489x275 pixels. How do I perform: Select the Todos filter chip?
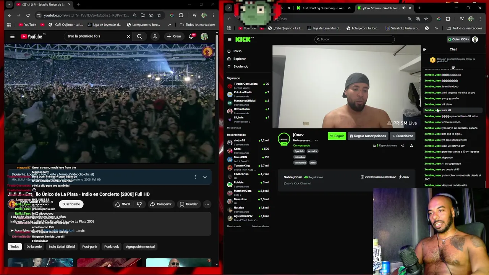click(x=15, y=247)
